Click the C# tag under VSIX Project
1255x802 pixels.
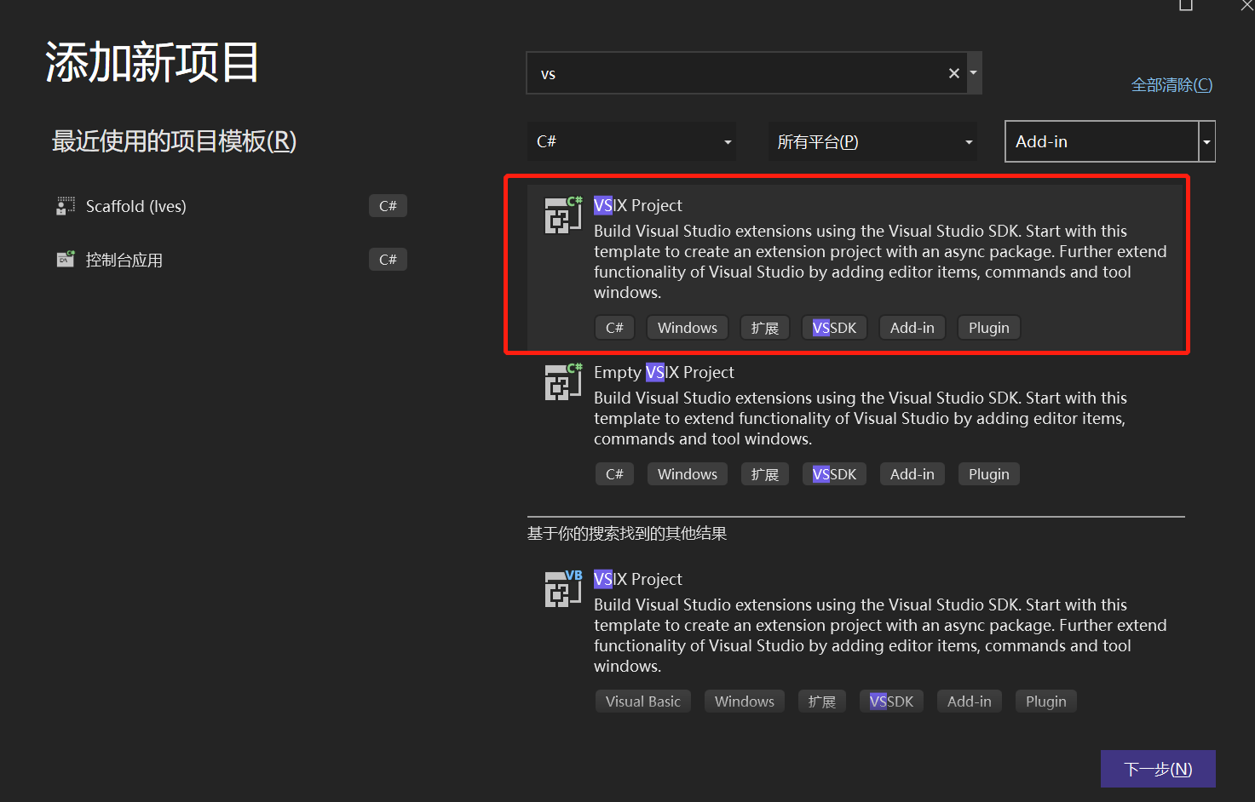(614, 328)
